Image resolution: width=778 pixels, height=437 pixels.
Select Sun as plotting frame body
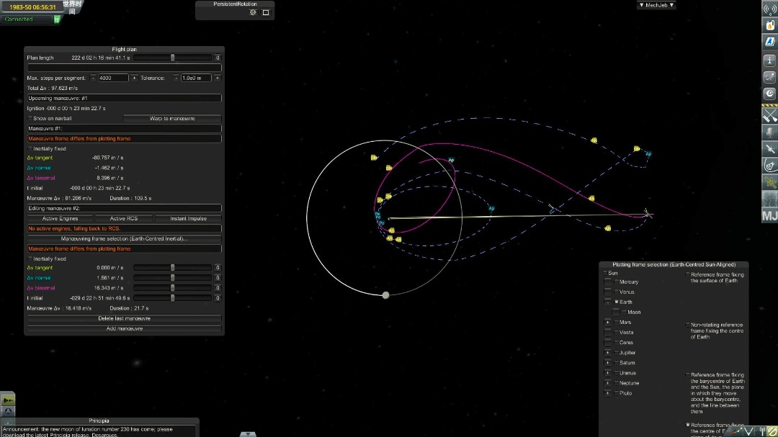pos(605,274)
